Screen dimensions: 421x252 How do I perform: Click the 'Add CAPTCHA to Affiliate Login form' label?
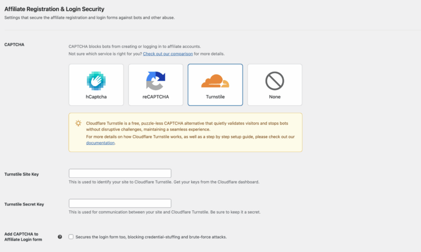(x=23, y=237)
